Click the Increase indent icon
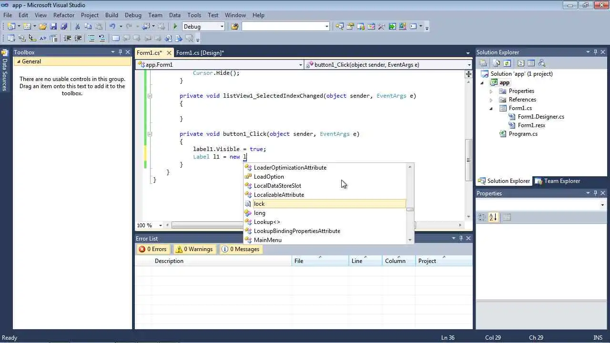Viewport: 610px width, 343px height. point(78,38)
